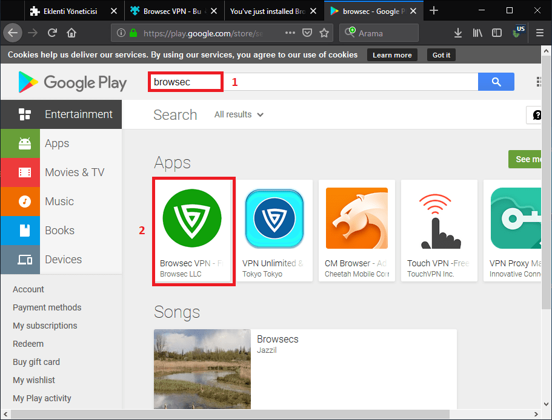Go to the browser home page icon
This screenshot has width=552, height=420.
[x=71, y=33]
